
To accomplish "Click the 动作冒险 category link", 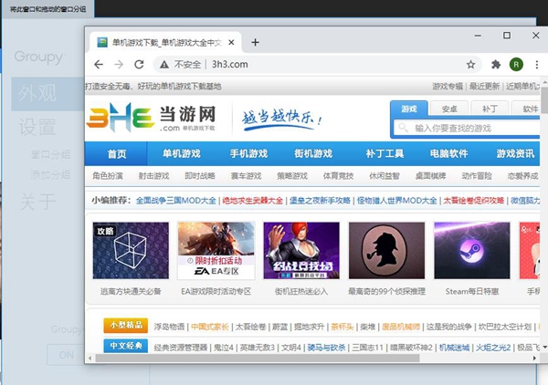I will [477, 176].
